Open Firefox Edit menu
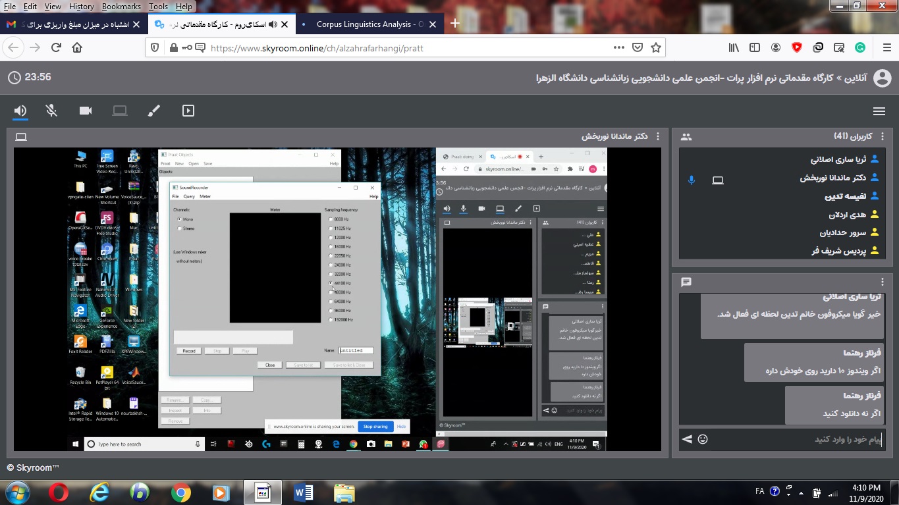The width and height of the screenshot is (899, 505). point(30,6)
